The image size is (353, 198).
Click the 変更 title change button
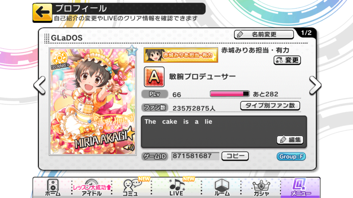[x=287, y=60]
